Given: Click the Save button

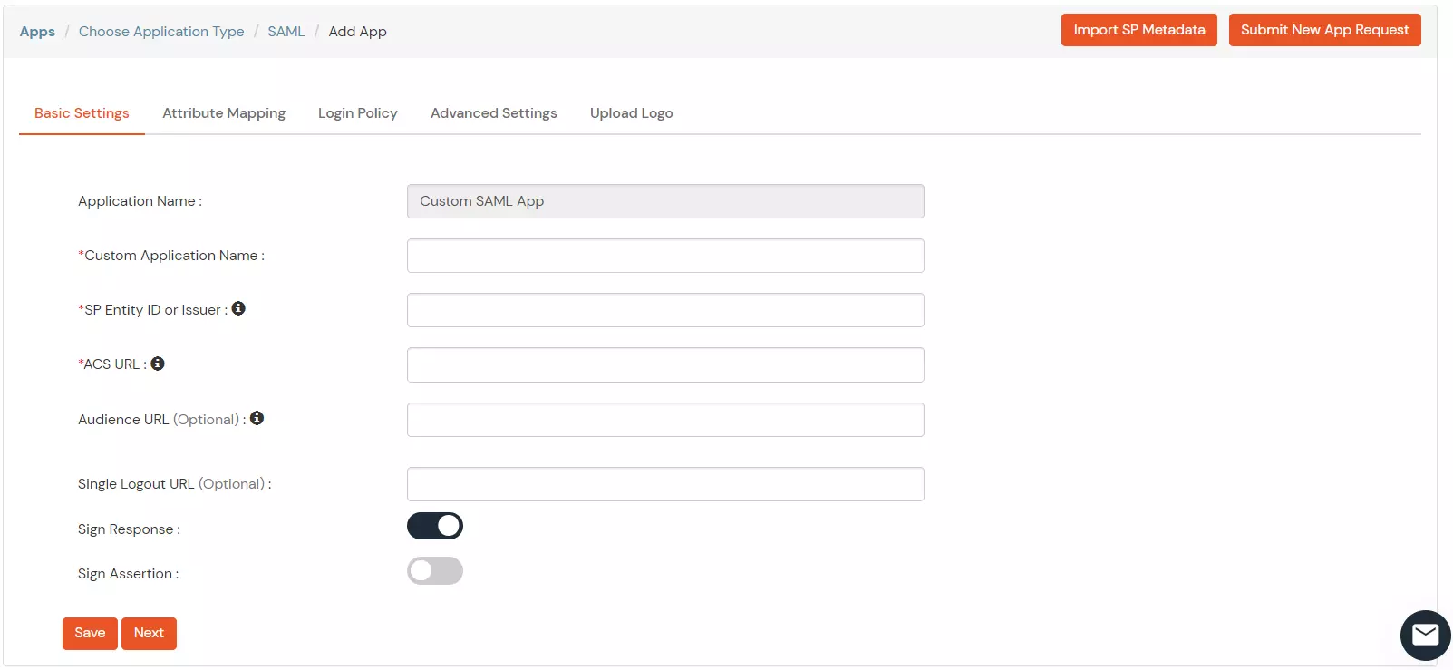Looking at the screenshot, I should tap(90, 633).
